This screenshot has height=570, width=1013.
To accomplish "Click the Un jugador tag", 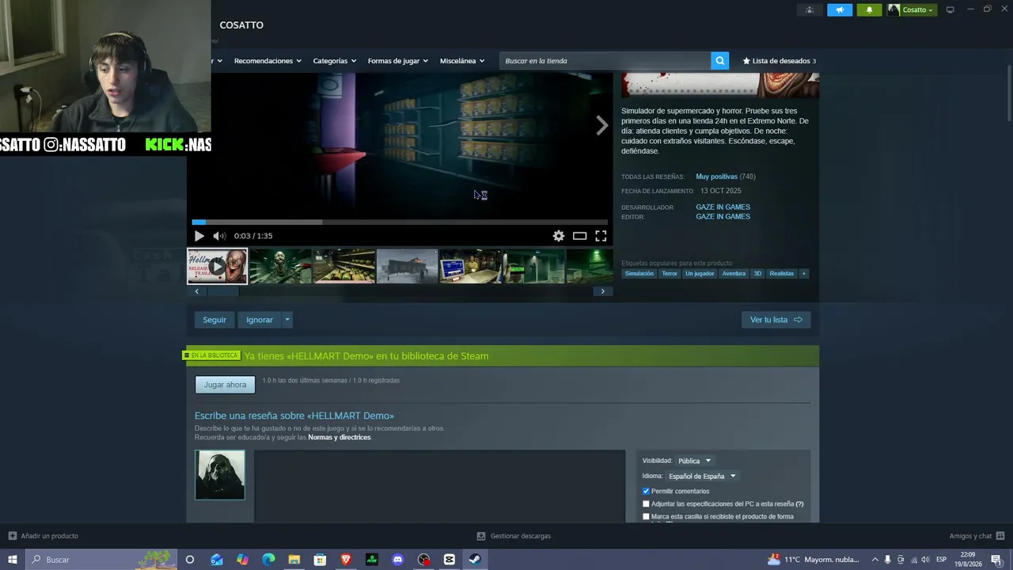I will point(700,274).
